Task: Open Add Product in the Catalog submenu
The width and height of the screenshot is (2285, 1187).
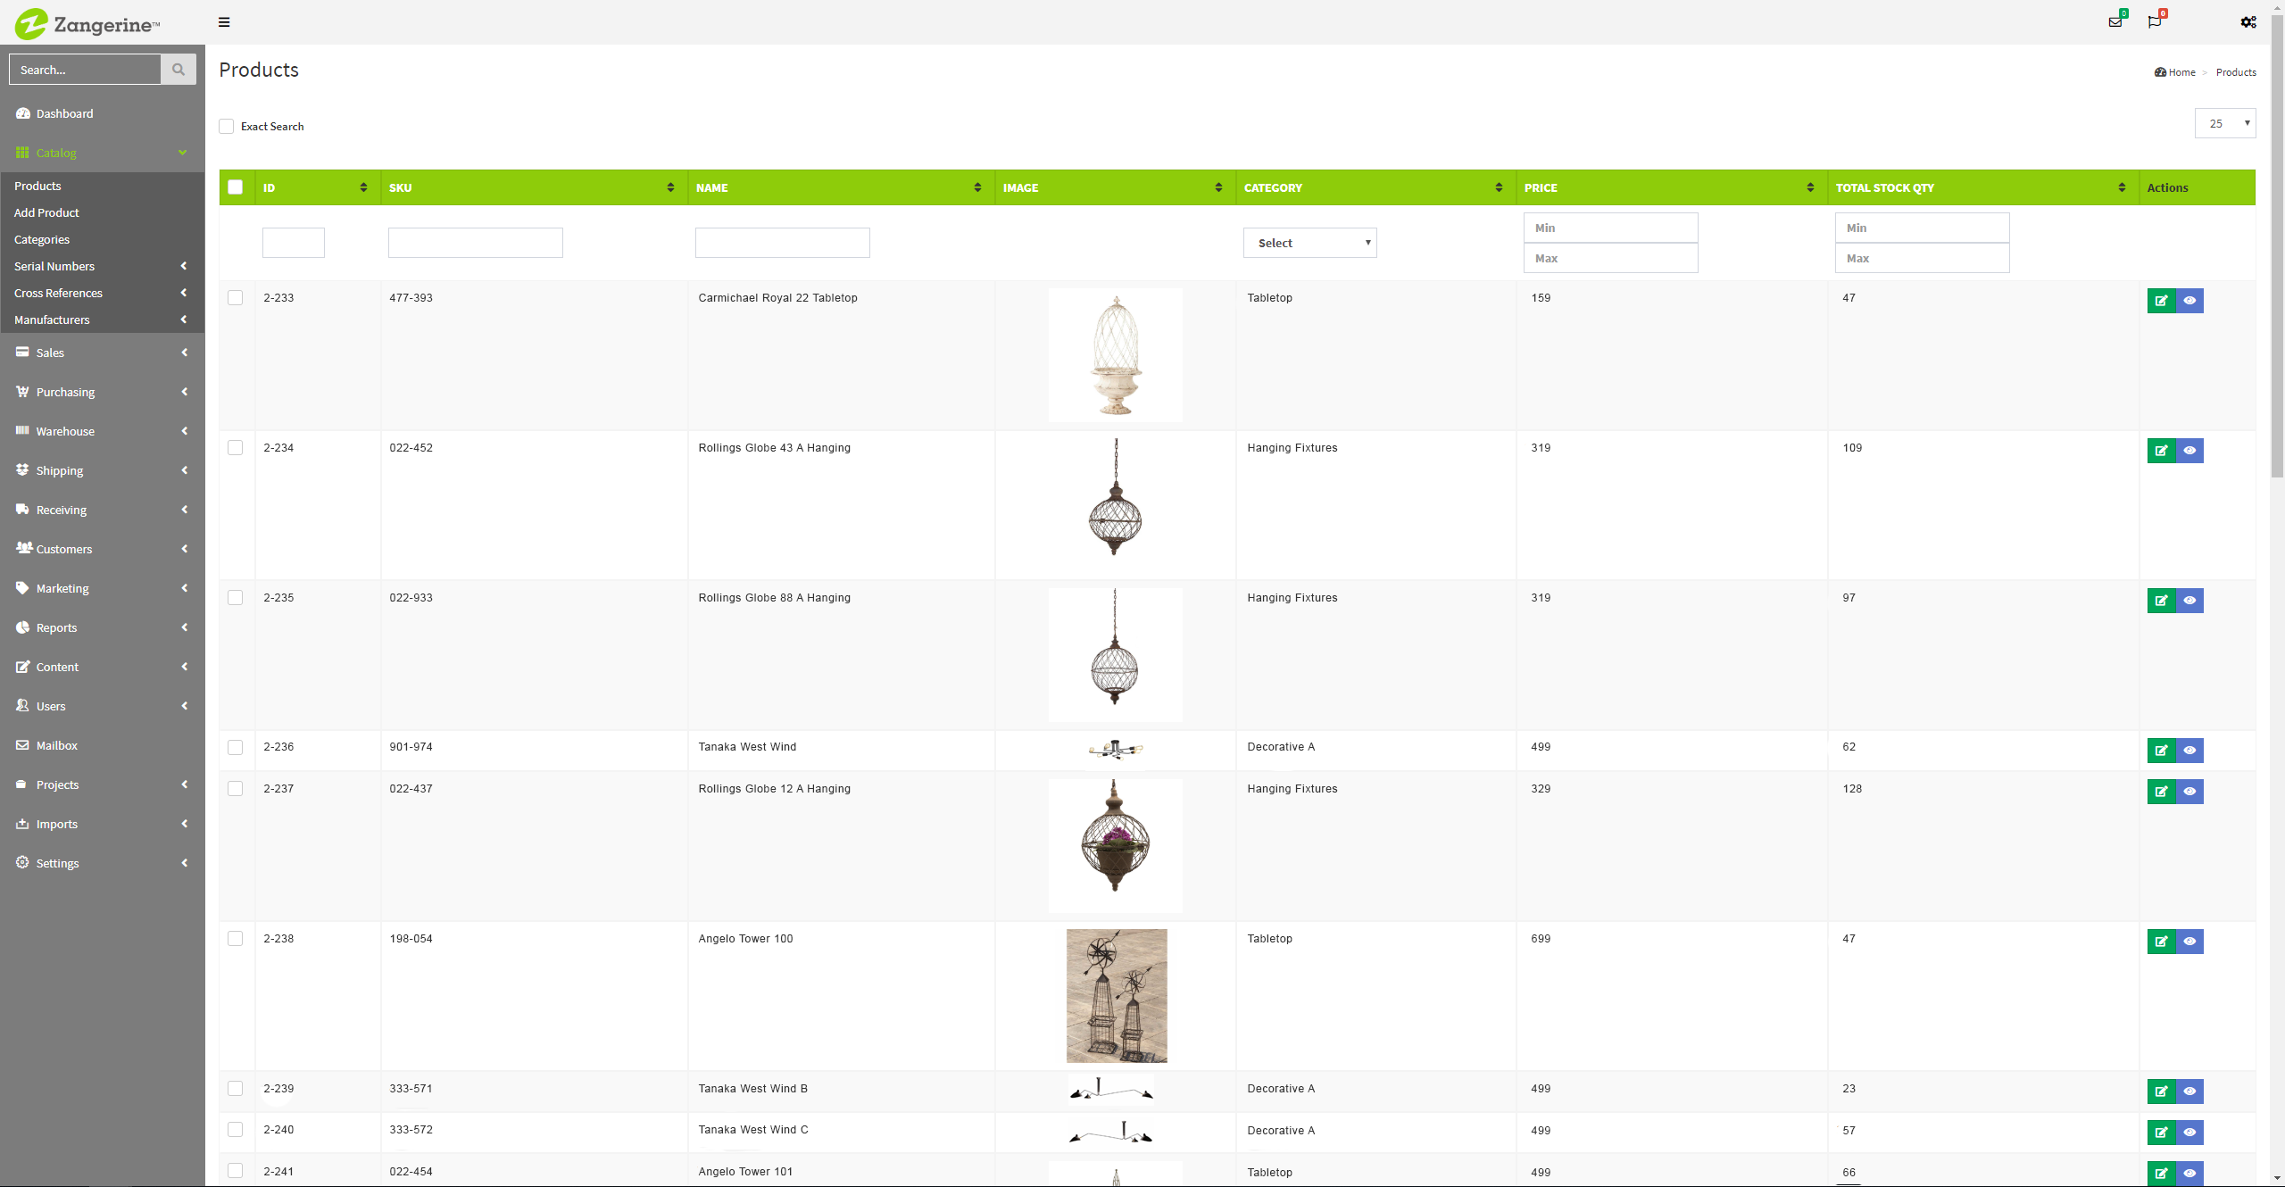Action: point(46,212)
